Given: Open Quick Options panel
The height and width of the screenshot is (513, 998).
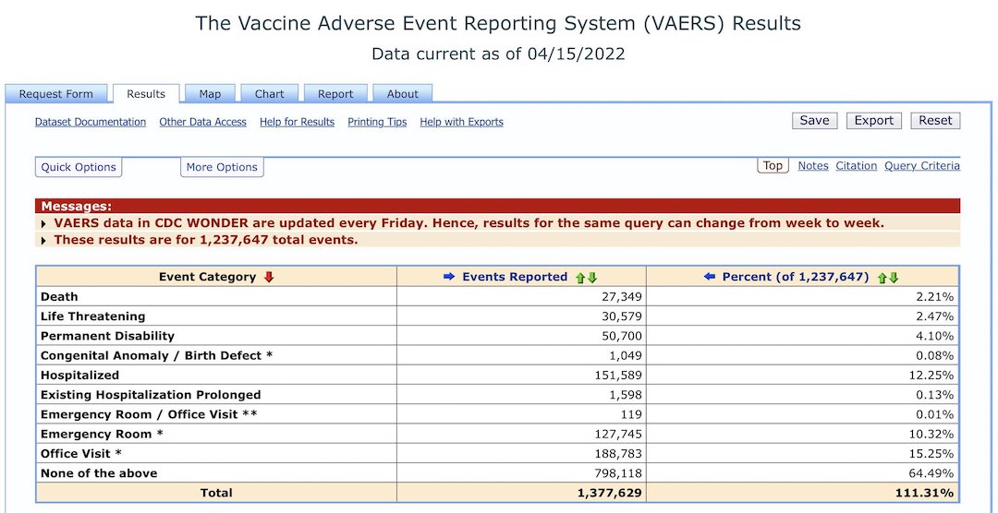Looking at the screenshot, I should (x=79, y=167).
